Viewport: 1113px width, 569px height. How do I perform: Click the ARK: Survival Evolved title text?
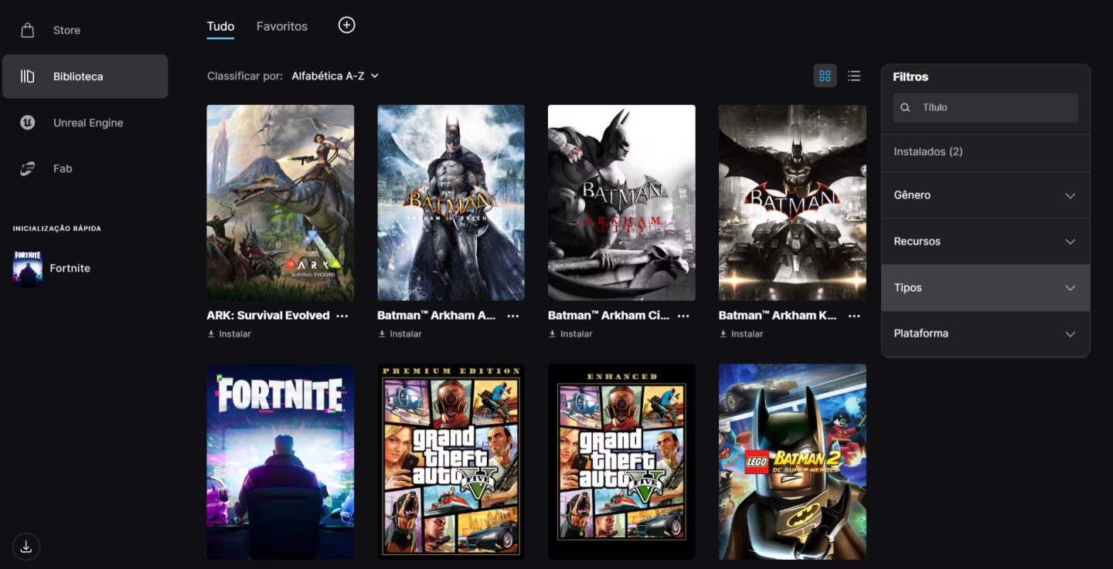(268, 315)
